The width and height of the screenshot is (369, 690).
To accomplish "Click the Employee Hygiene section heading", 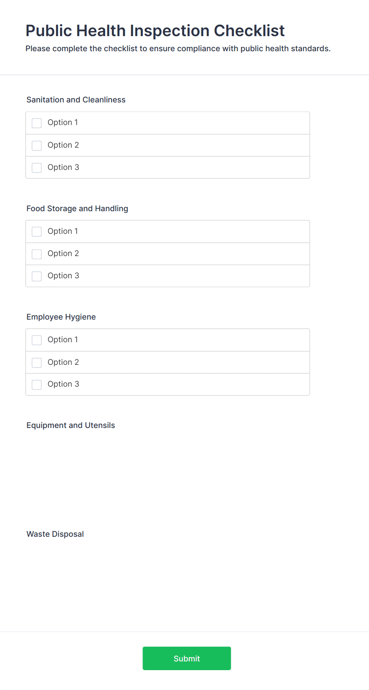I will tap(61, 317).
